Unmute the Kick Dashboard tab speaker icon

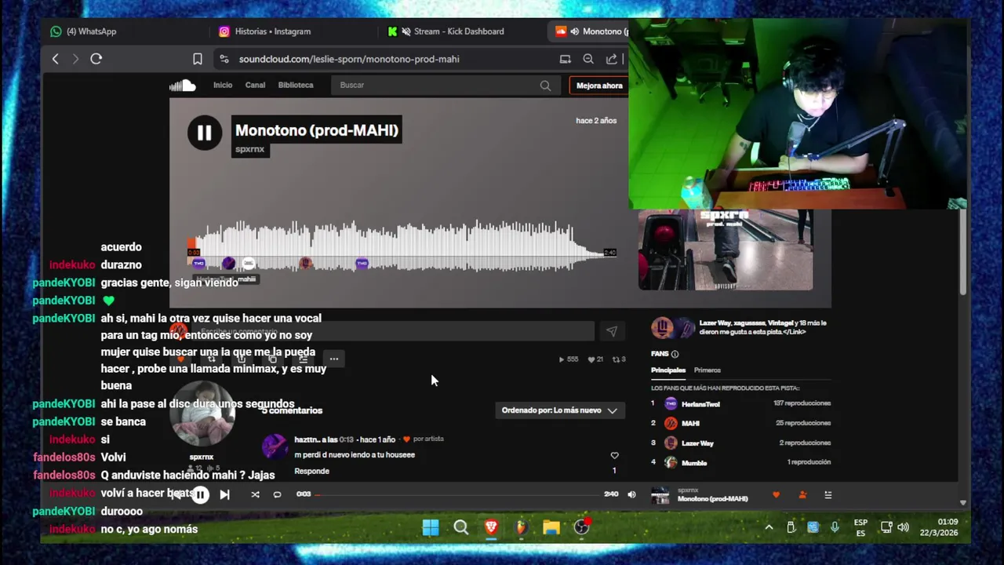tap(406, 31)
